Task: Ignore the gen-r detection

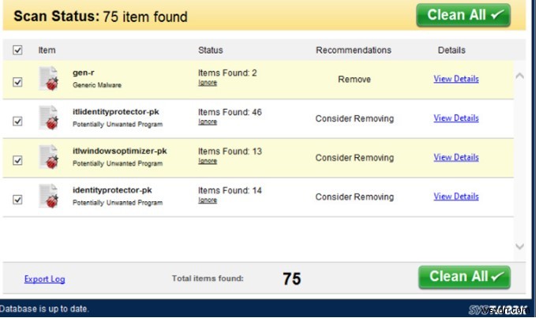Action: coord(208,83)
